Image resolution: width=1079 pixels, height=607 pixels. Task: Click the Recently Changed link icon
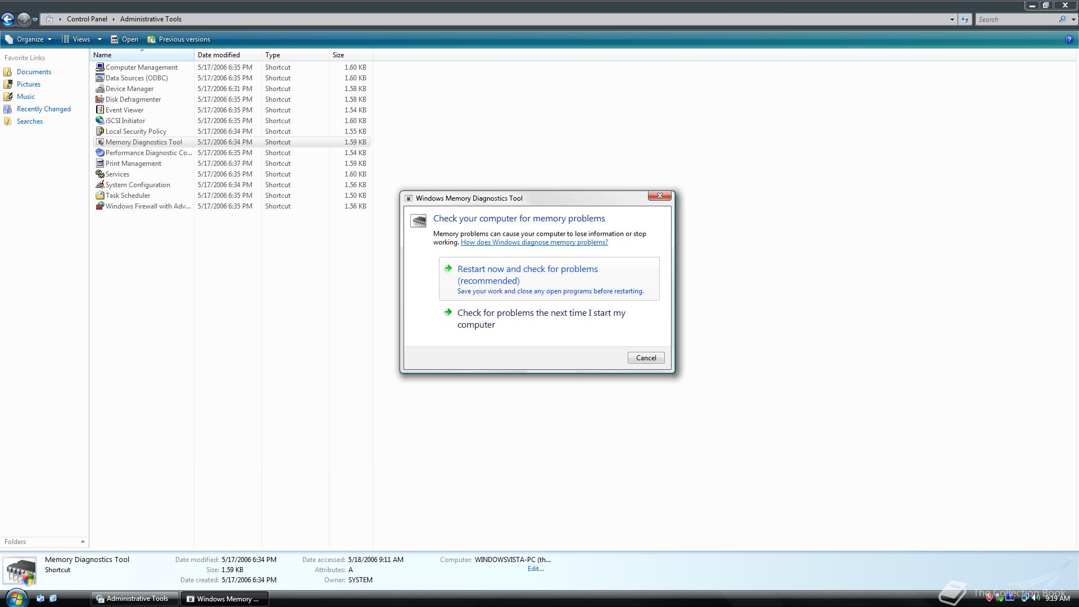point(8,109)
